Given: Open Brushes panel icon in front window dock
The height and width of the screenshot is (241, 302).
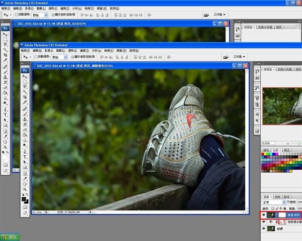Looking at the screenshot, I should (x=257, y=98).
